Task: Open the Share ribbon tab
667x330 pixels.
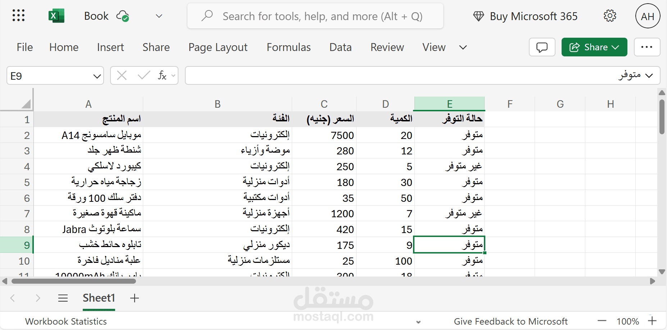Action: [156, 47]
